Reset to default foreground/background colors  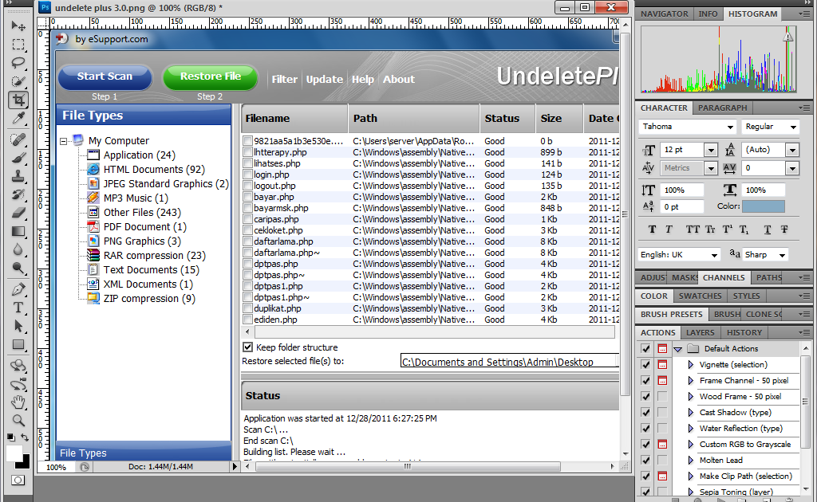tap(11, 437)
